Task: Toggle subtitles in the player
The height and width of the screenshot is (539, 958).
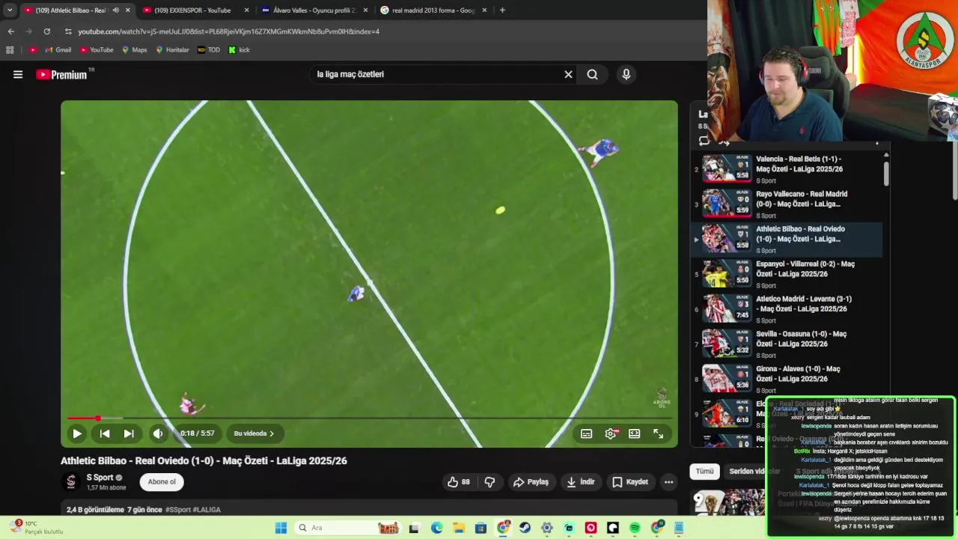Action: (587, 433)
